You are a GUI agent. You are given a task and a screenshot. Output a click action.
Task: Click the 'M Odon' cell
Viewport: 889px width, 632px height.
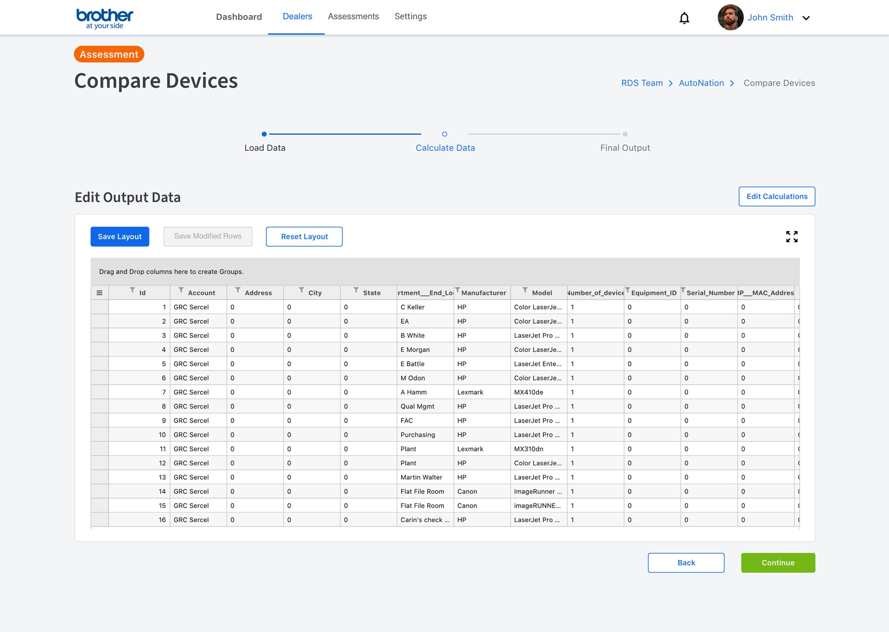point(425,378)
